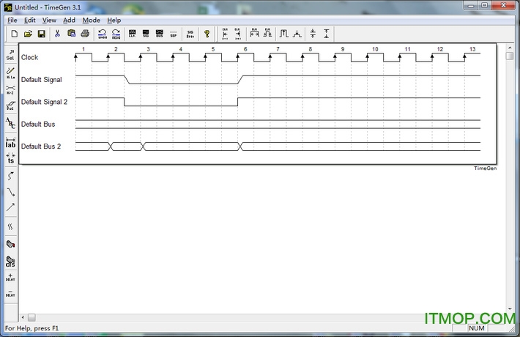Click CLK widen period toolbar icon
This screenshot has height=337, width=520.
254,34
